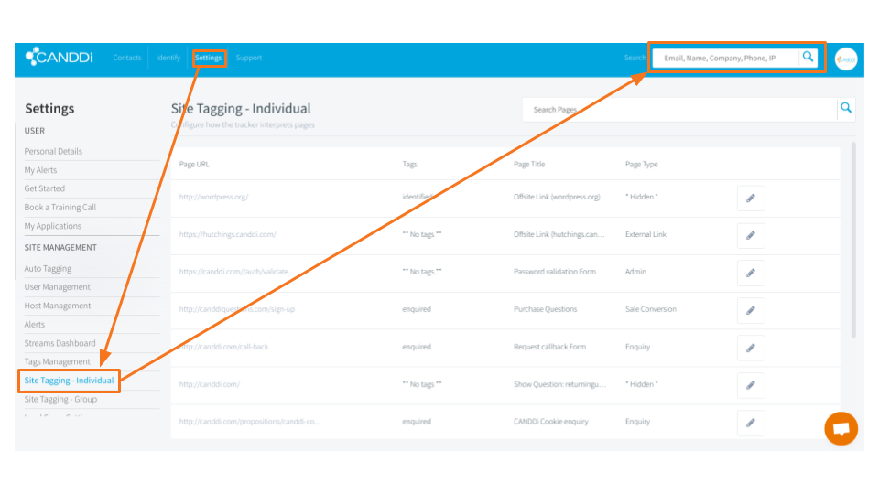The image size is (879, 494).
Task: Go to Host Management
Action: click(x=57, y=306)
